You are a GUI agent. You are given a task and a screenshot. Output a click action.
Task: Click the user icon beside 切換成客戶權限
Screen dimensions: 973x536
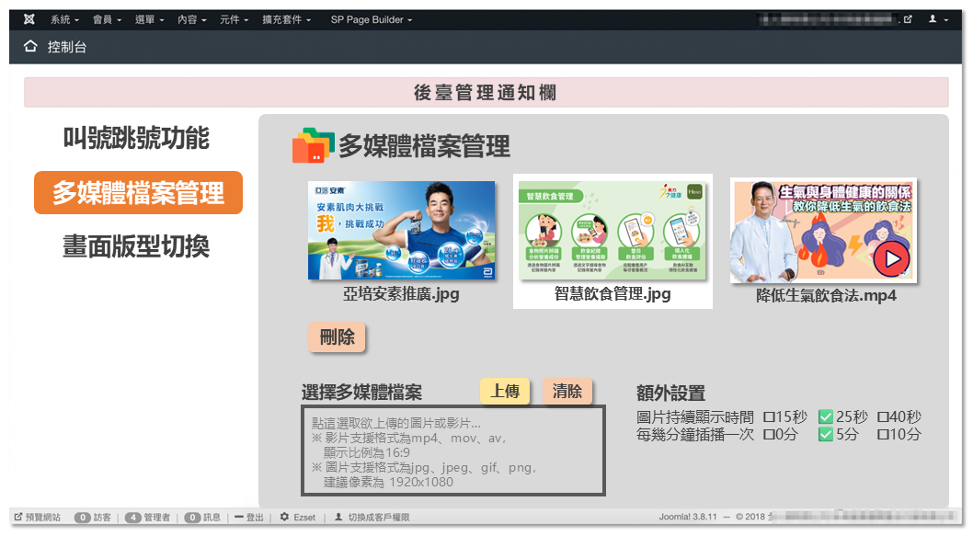(338, 517)
